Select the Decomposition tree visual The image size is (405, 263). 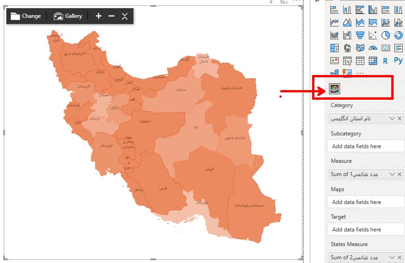335,73
